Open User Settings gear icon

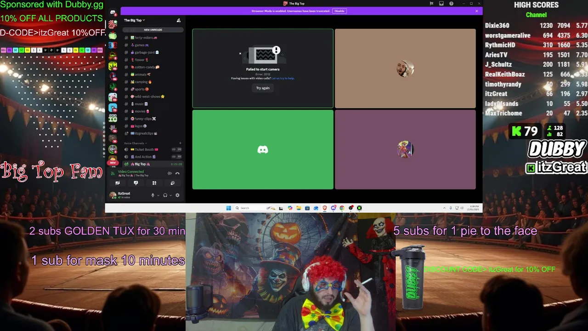coord(177,195)
